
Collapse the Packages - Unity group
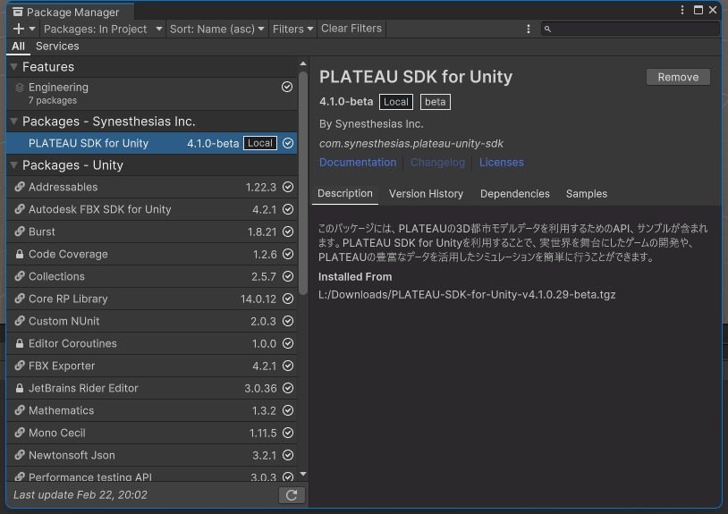tap(14, 165)
